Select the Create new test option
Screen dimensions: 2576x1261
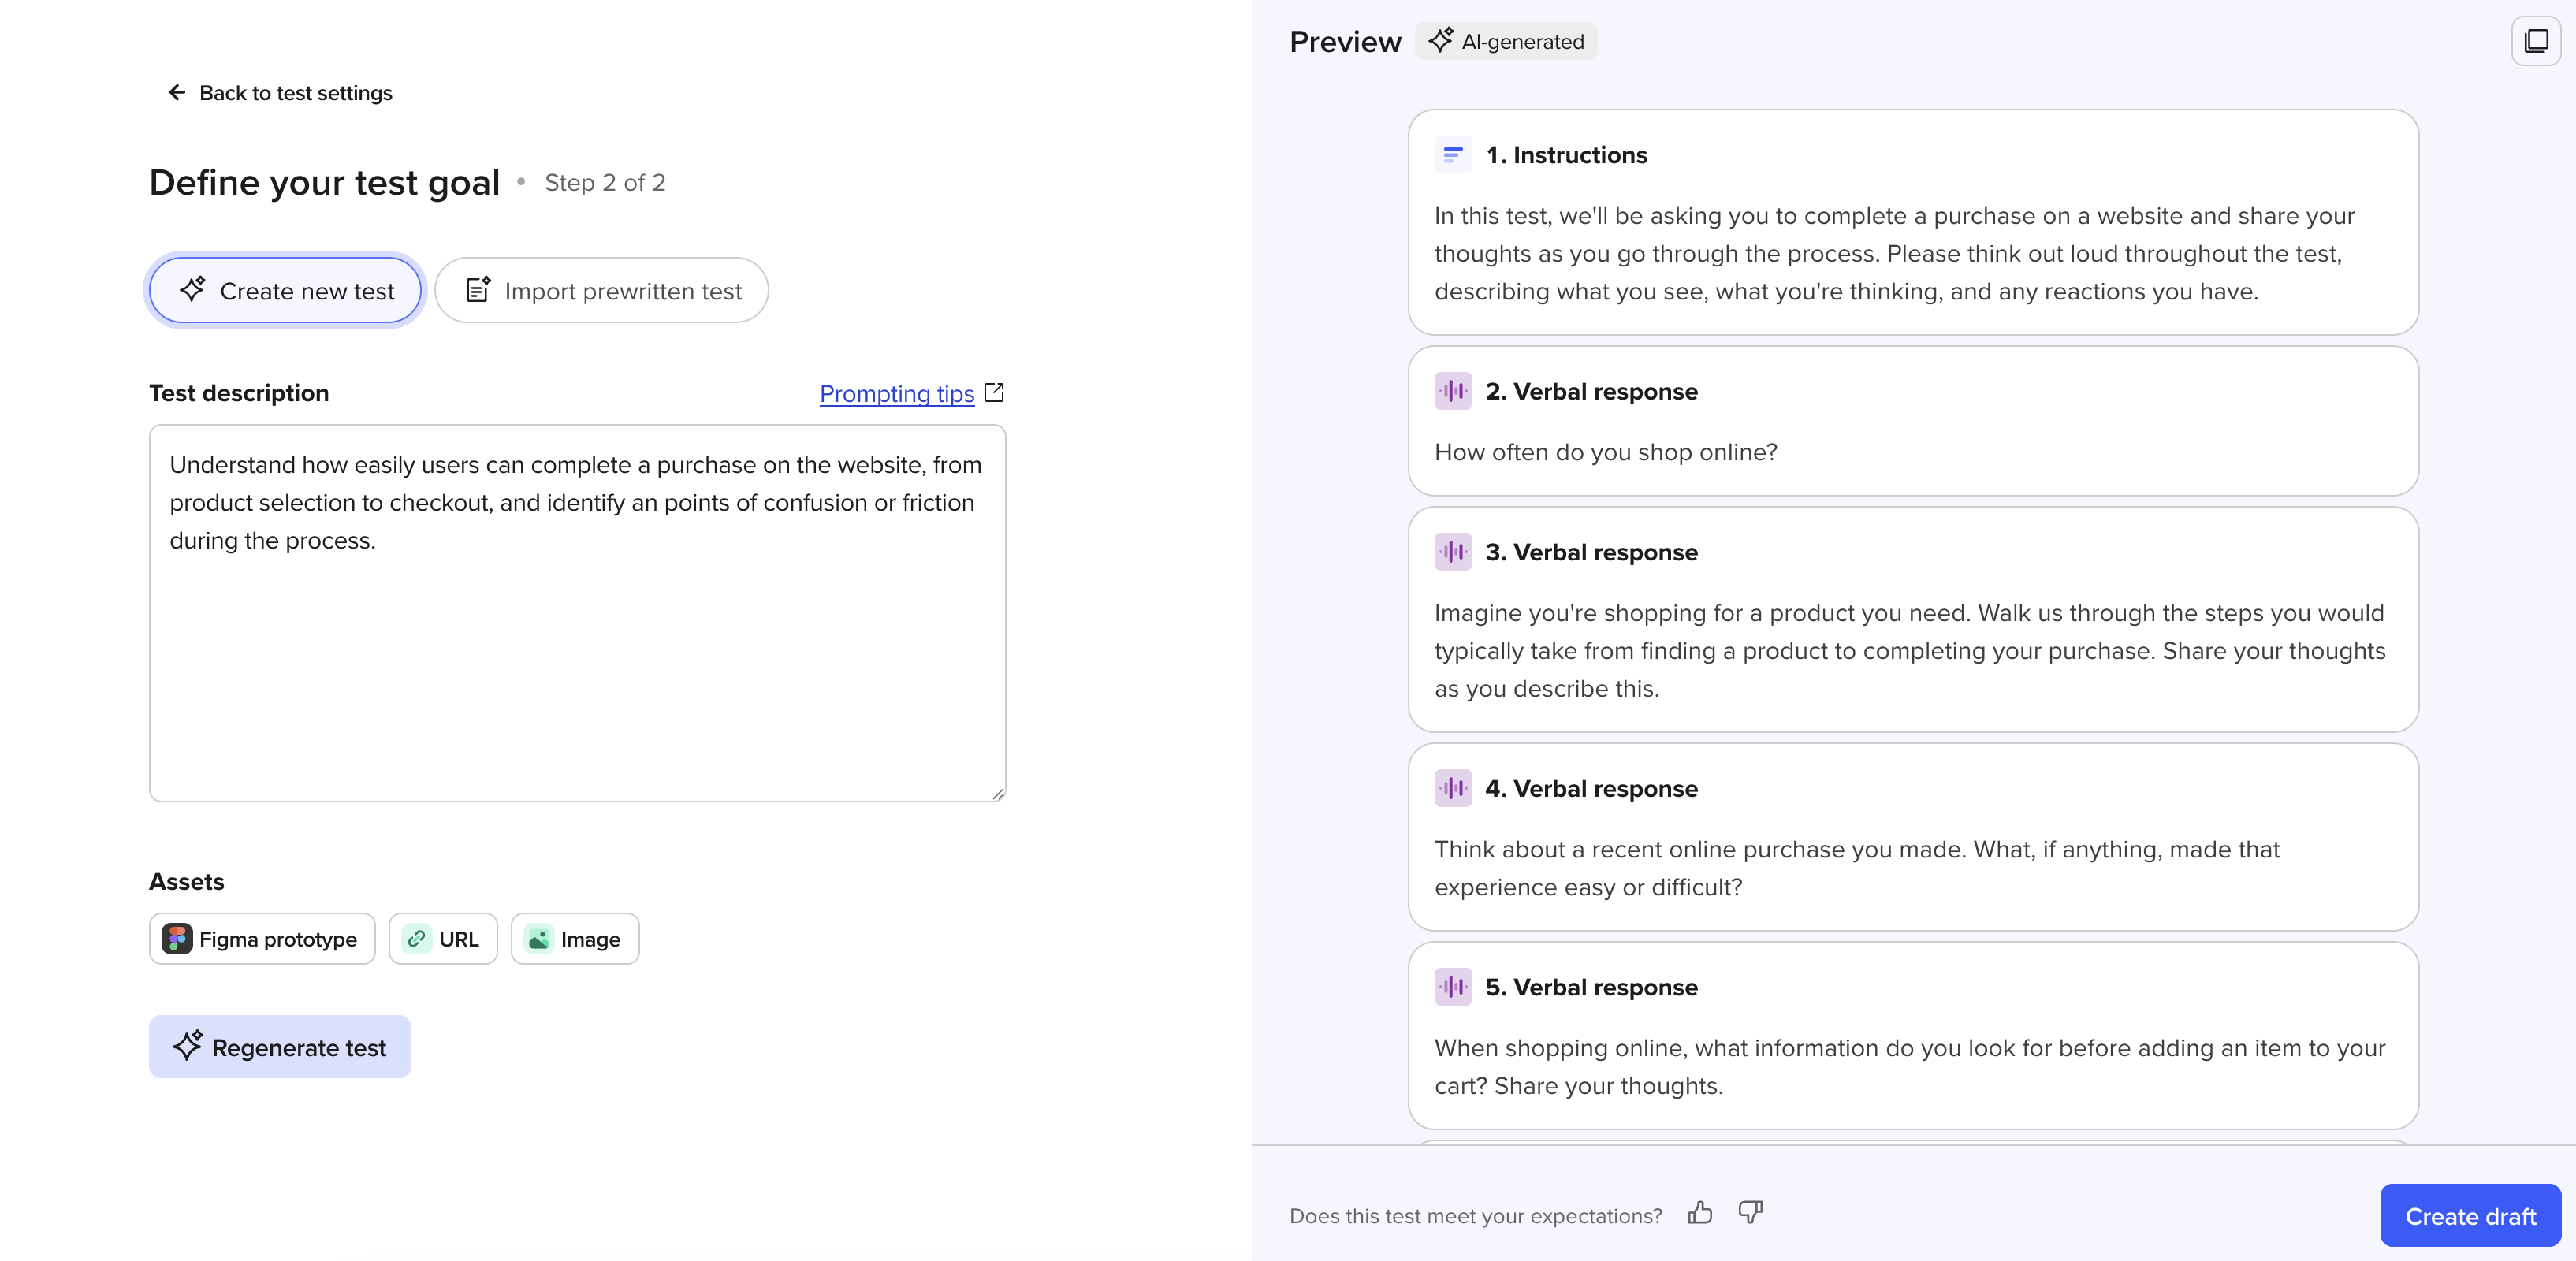pyautogui.click(x=286, y=291)
